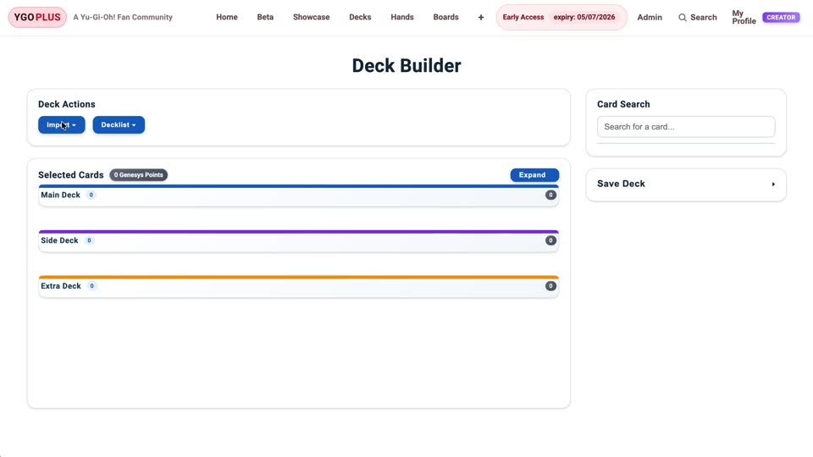This screenshot has height=457, width=813.
Task: Open the Hands page
Action: [401, 17]
